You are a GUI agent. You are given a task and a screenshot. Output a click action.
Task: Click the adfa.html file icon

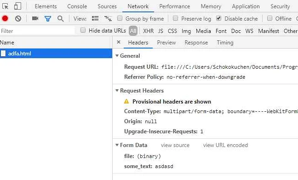coord(3,54)
